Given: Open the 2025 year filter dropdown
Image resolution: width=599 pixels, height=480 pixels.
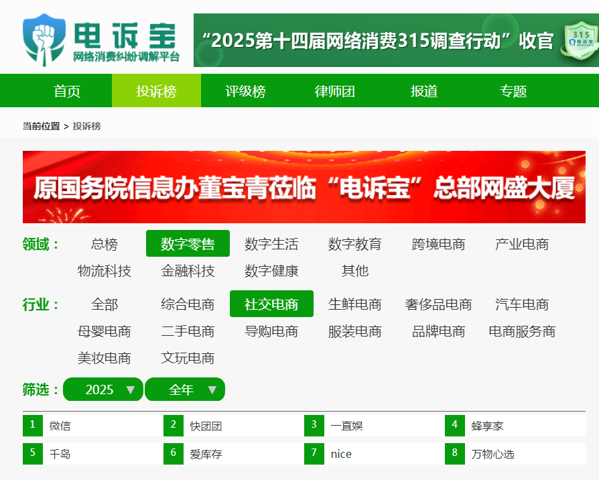Looking at the screenshot, I should (103, 389).
